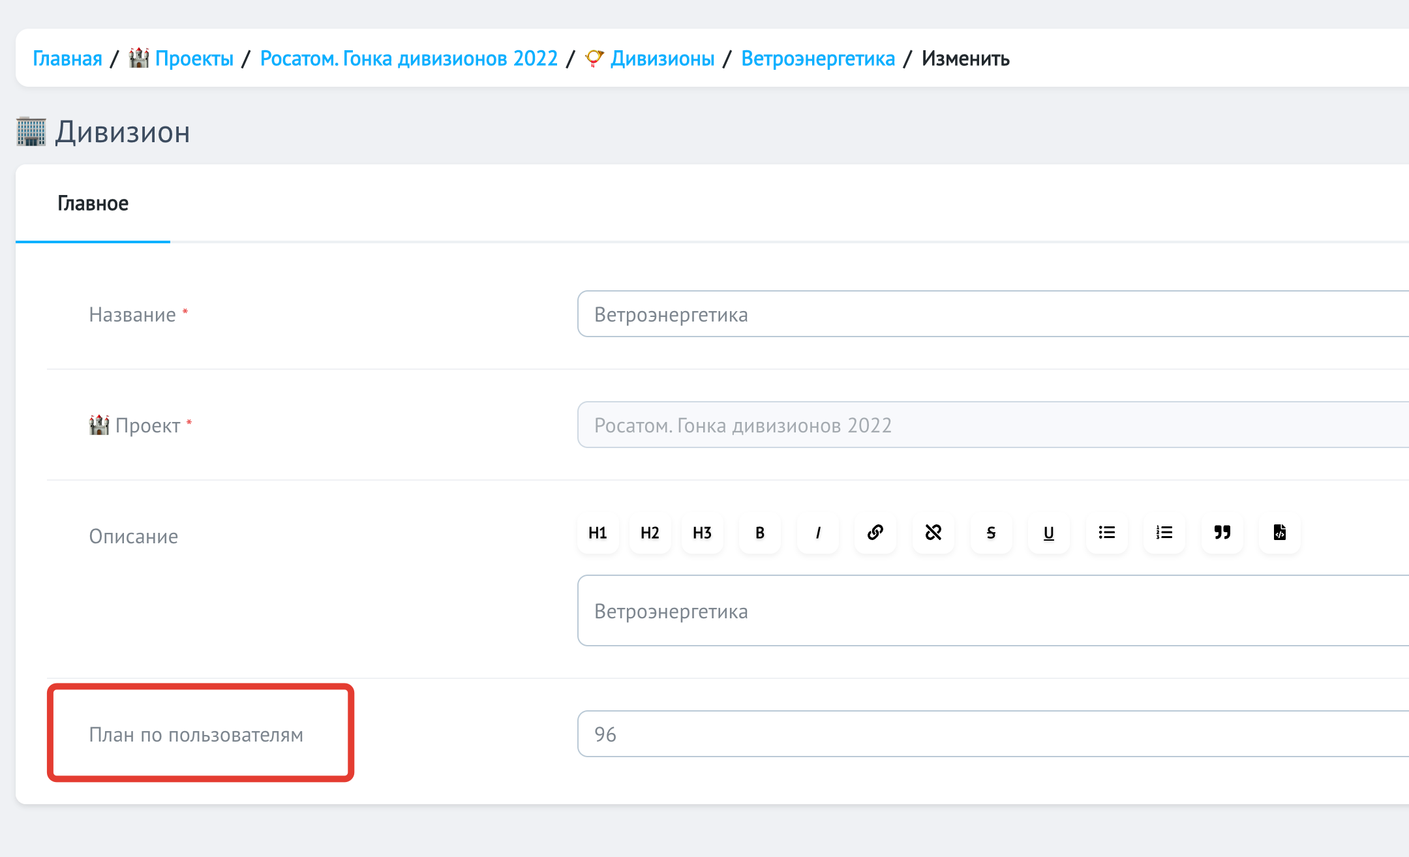Switch to the Главное tab
The height and width of the screenshot is (857, 1409).
point(93,203)
